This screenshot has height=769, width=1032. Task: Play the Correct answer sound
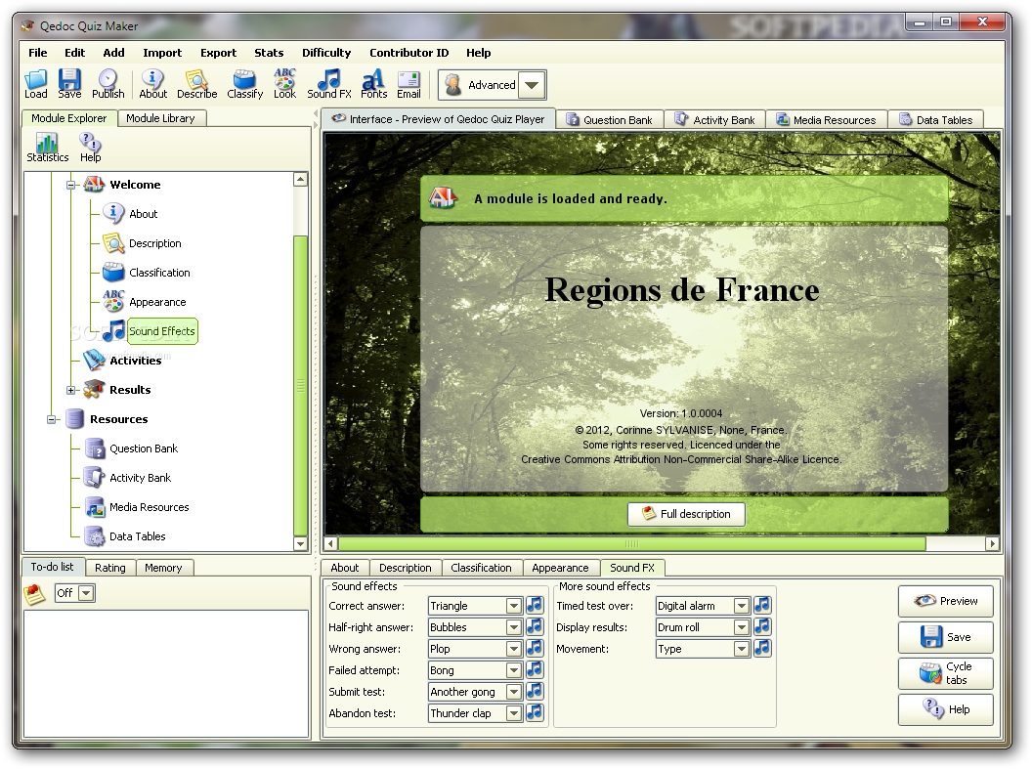(536, 605)
